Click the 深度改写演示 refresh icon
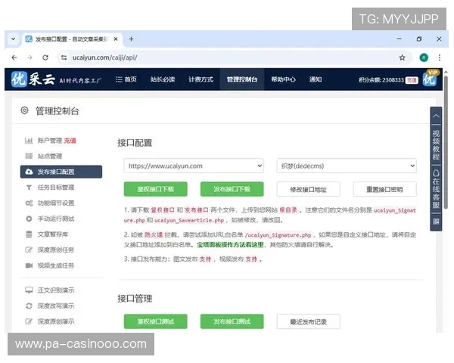Screen dimensions: 454x363 point(29,306)
